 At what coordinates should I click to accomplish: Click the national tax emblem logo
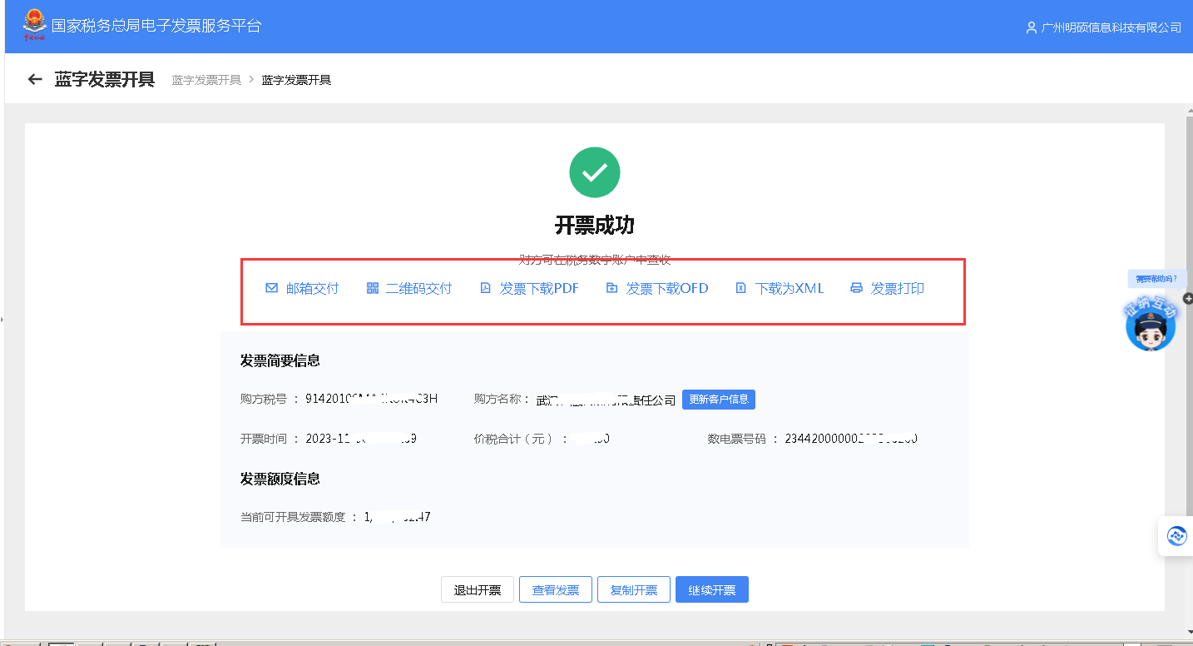click(35, 26)
